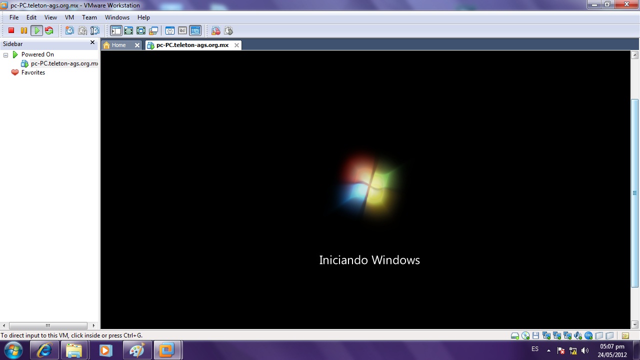Open the Team menu
The image size is (640, 360).
(x=89, y=17)
